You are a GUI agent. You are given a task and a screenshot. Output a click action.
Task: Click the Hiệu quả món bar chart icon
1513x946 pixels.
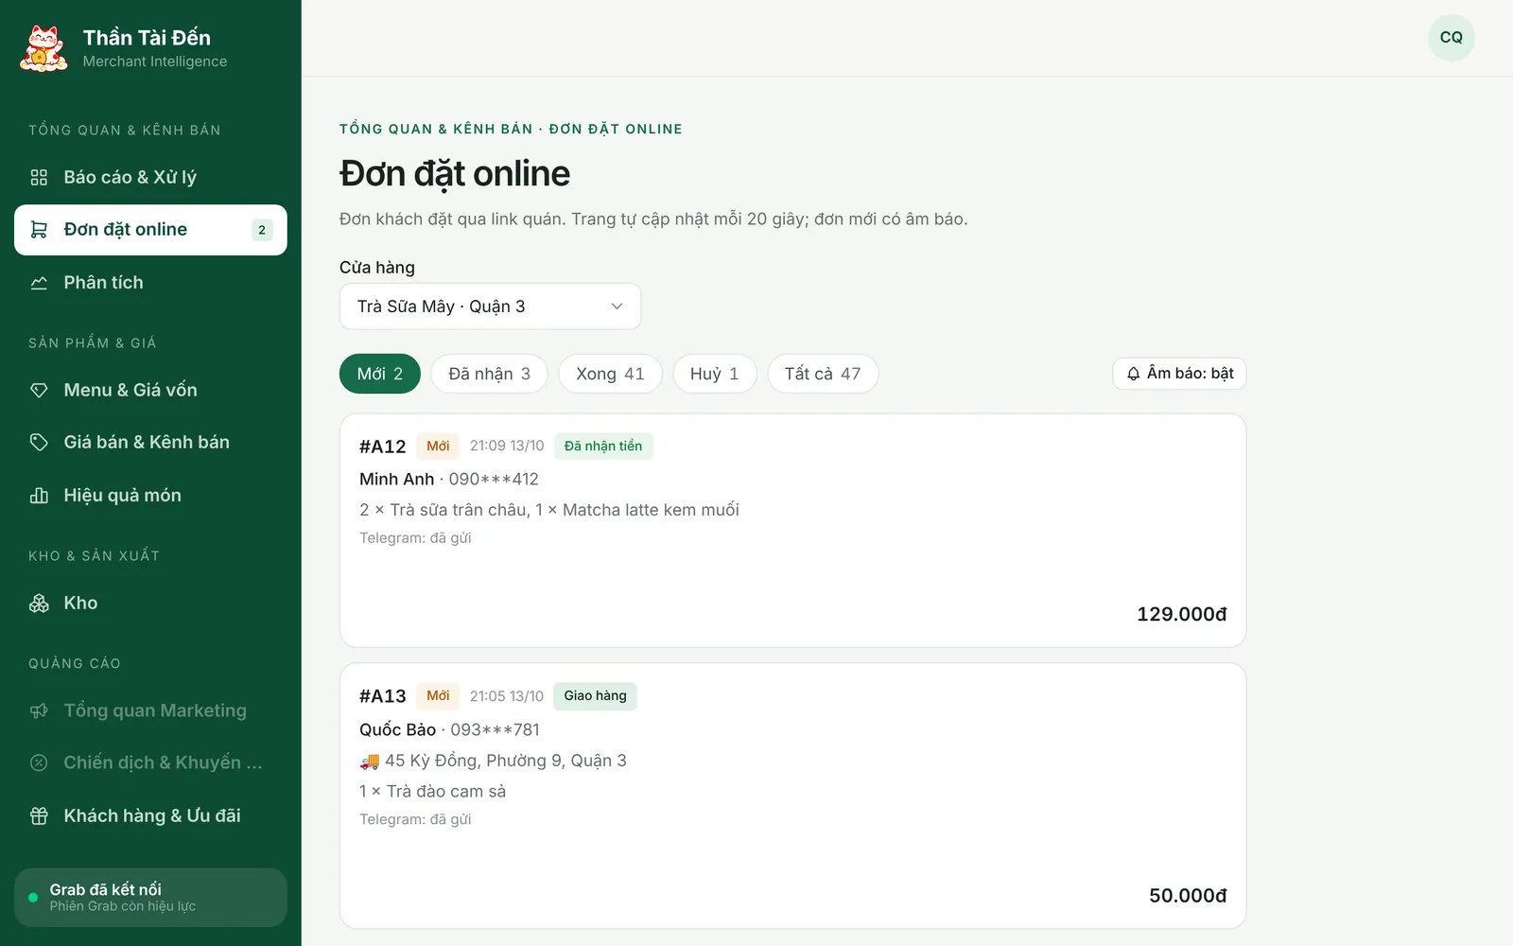click(x=39, y=496)
